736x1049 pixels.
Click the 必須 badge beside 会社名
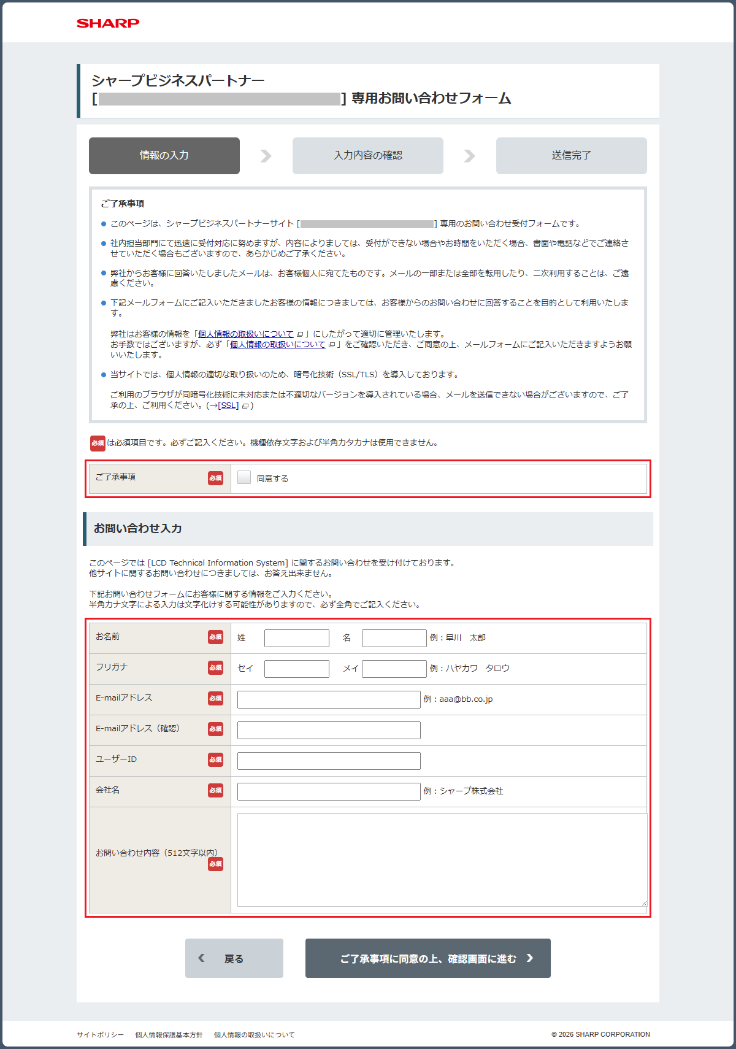pyautogui.click(x=215, y=790)
